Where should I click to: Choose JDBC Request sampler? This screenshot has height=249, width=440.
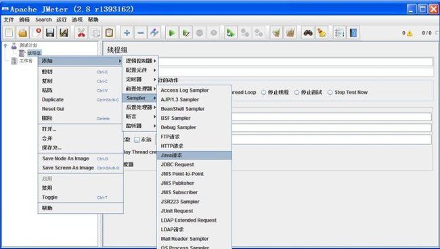tap(194, 164)
